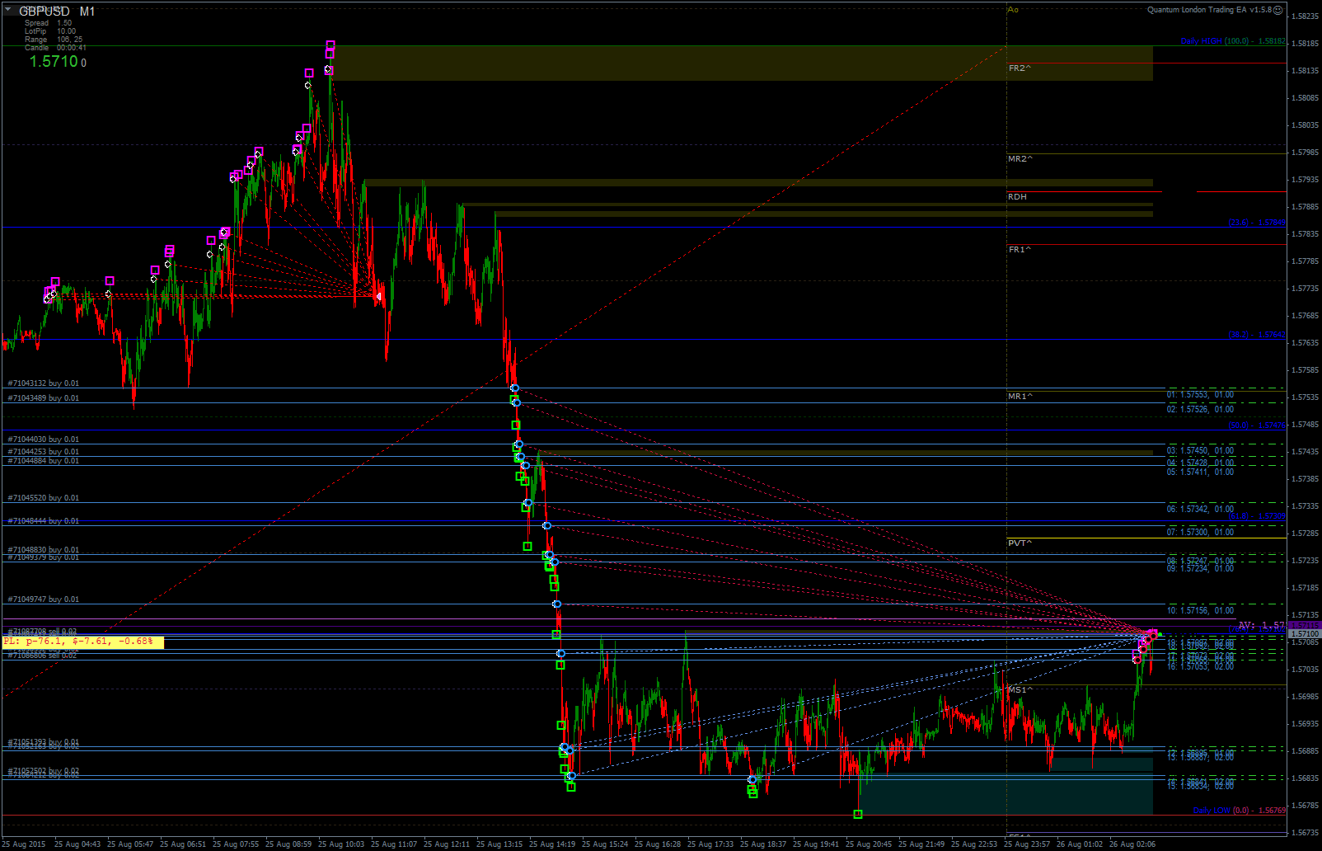Select the Daily HIGH (100.0) level label
The width and height of the screenshot is (1322, 851).
click(1232, 41)
